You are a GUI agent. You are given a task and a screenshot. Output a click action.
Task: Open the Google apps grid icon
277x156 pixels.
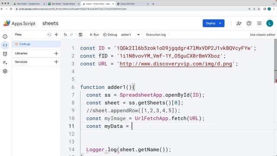point(259,23)
